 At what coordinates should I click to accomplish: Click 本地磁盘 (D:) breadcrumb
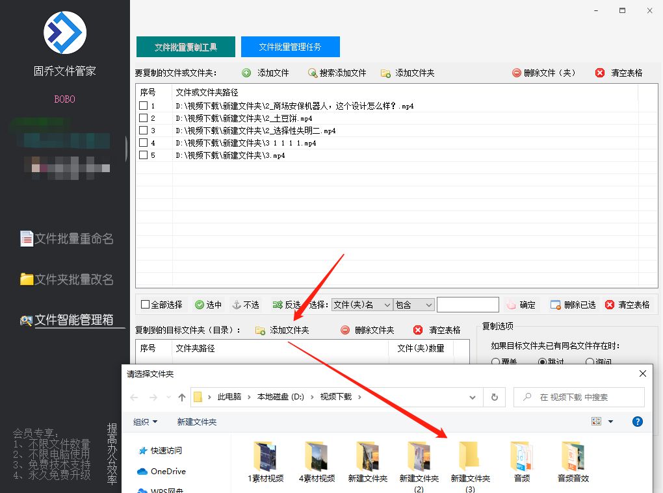point(280,397)
